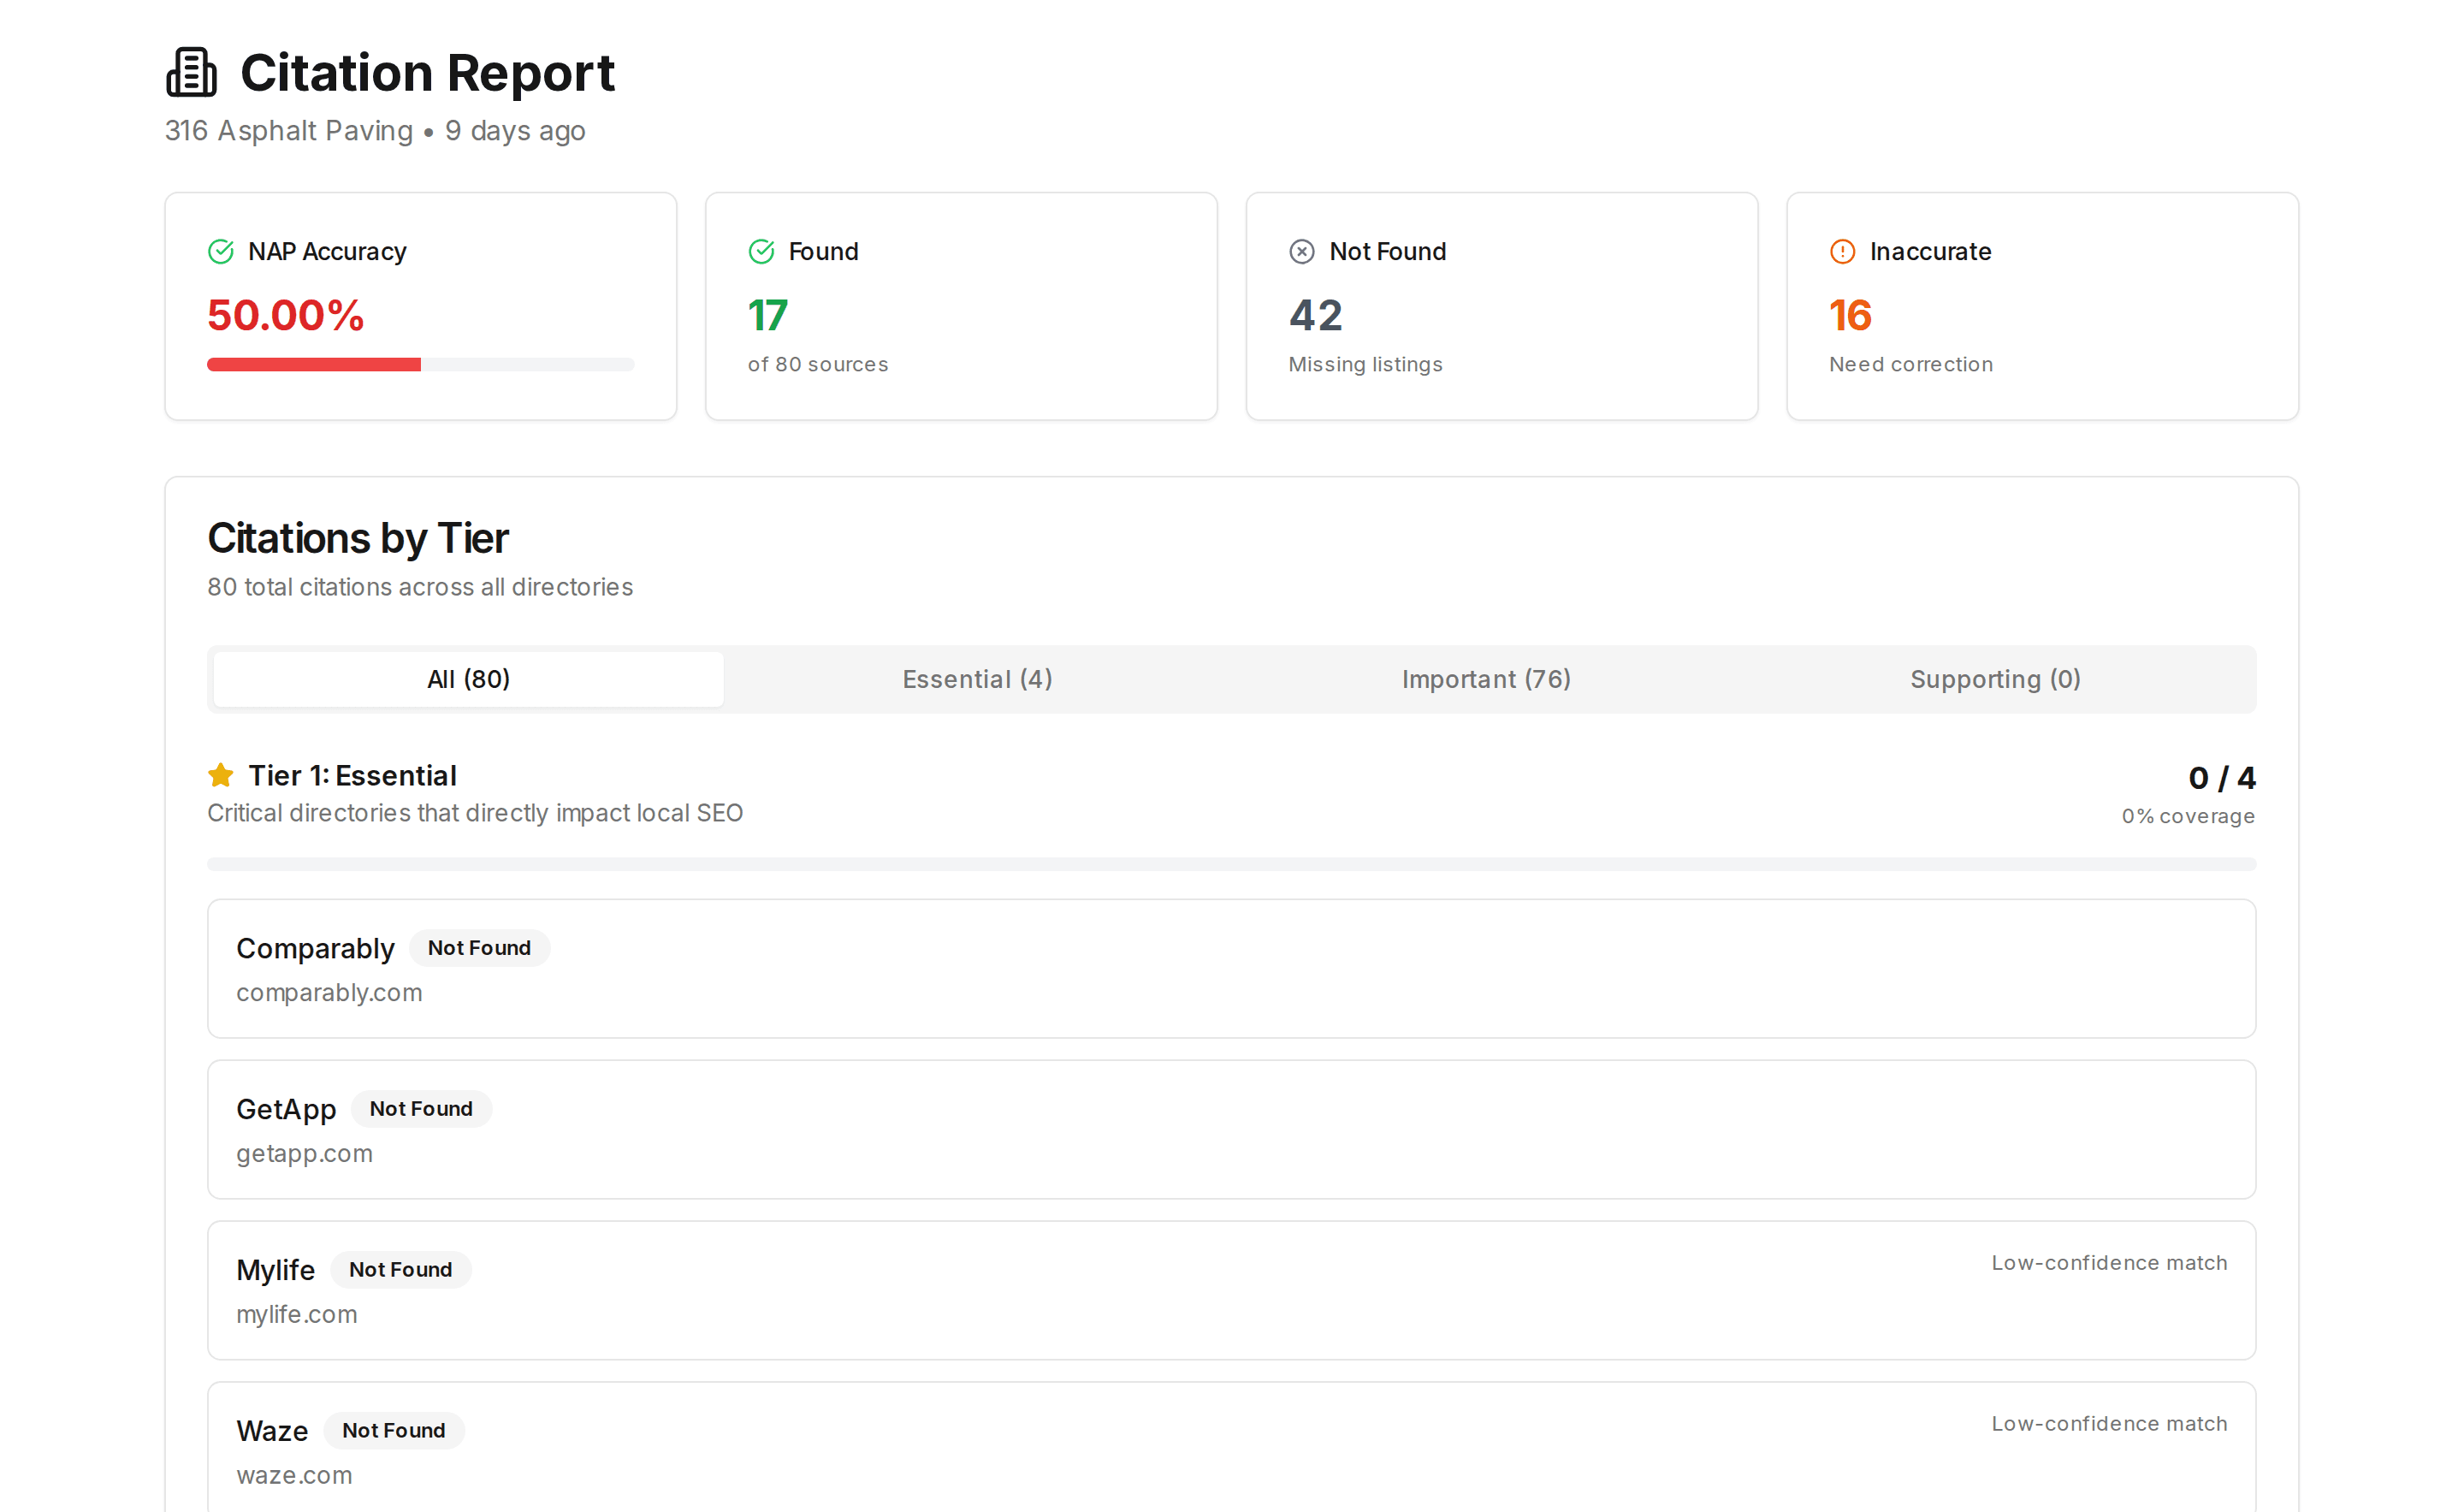Click the 'Need correction' caption
2464x1512 pixels.
[1911, 365]
